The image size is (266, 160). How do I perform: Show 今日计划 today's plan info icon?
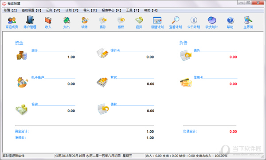coord(194,23)
